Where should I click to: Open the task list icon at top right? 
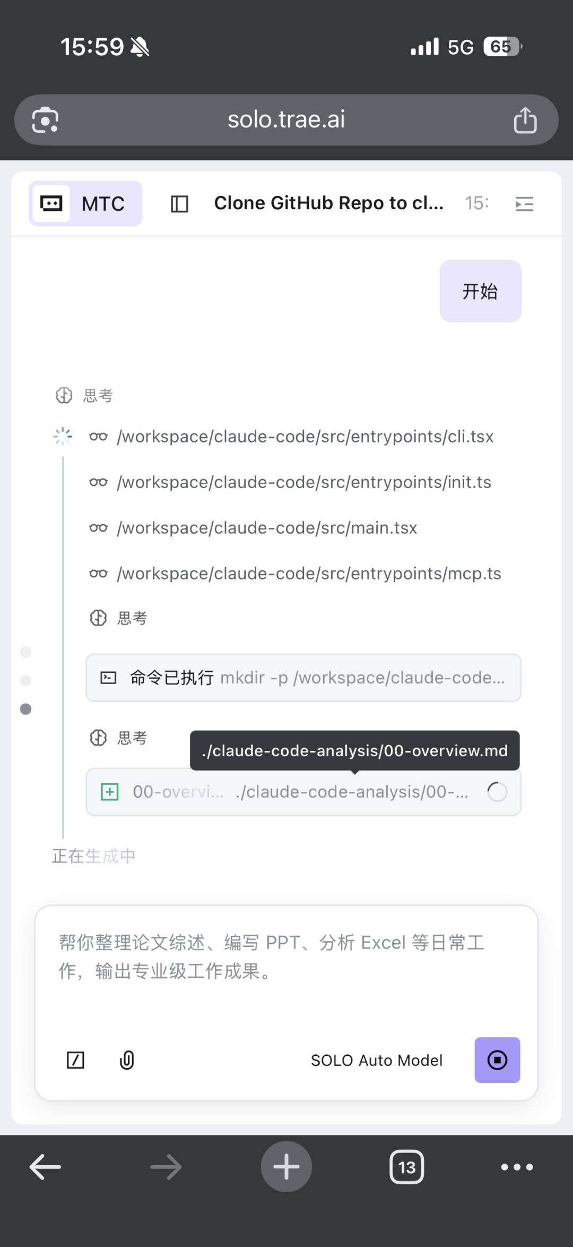524,204
